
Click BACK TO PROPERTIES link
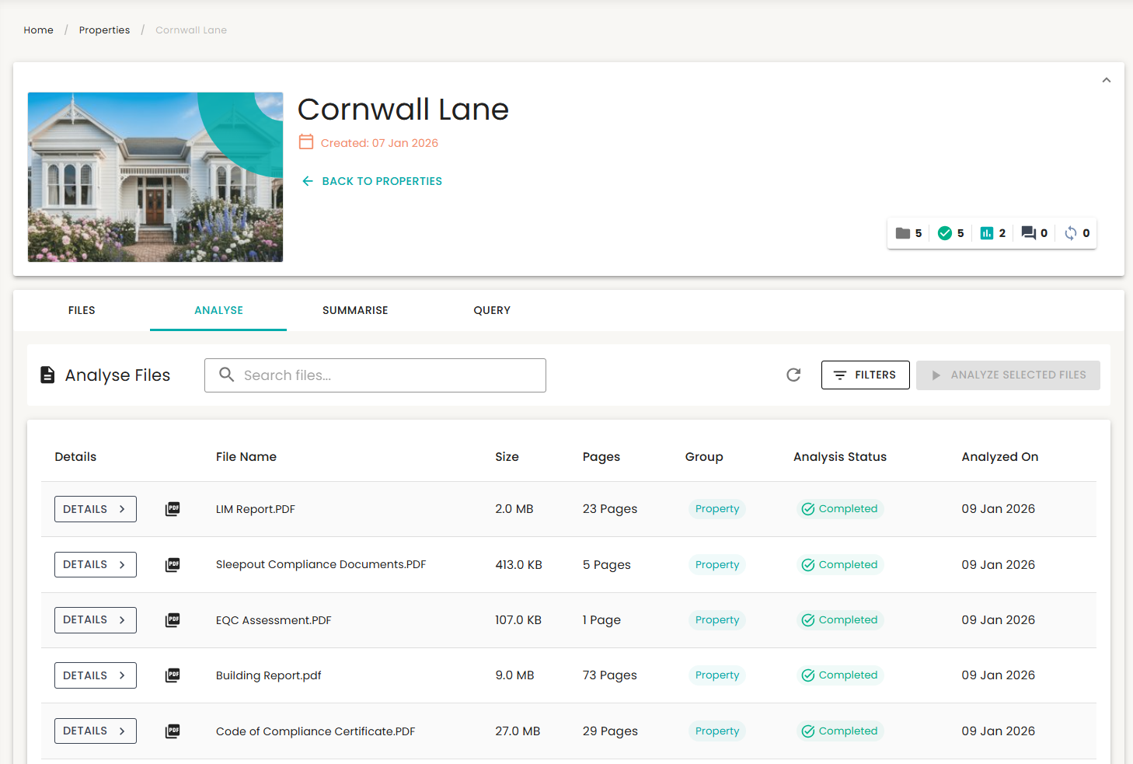371,180
